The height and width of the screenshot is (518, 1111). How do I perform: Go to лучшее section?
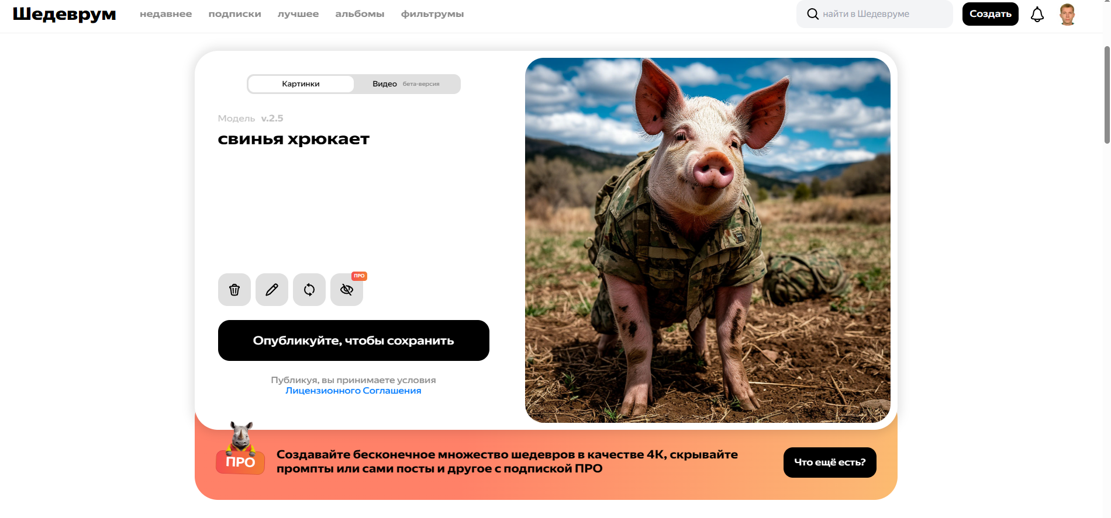coord(298,14)
